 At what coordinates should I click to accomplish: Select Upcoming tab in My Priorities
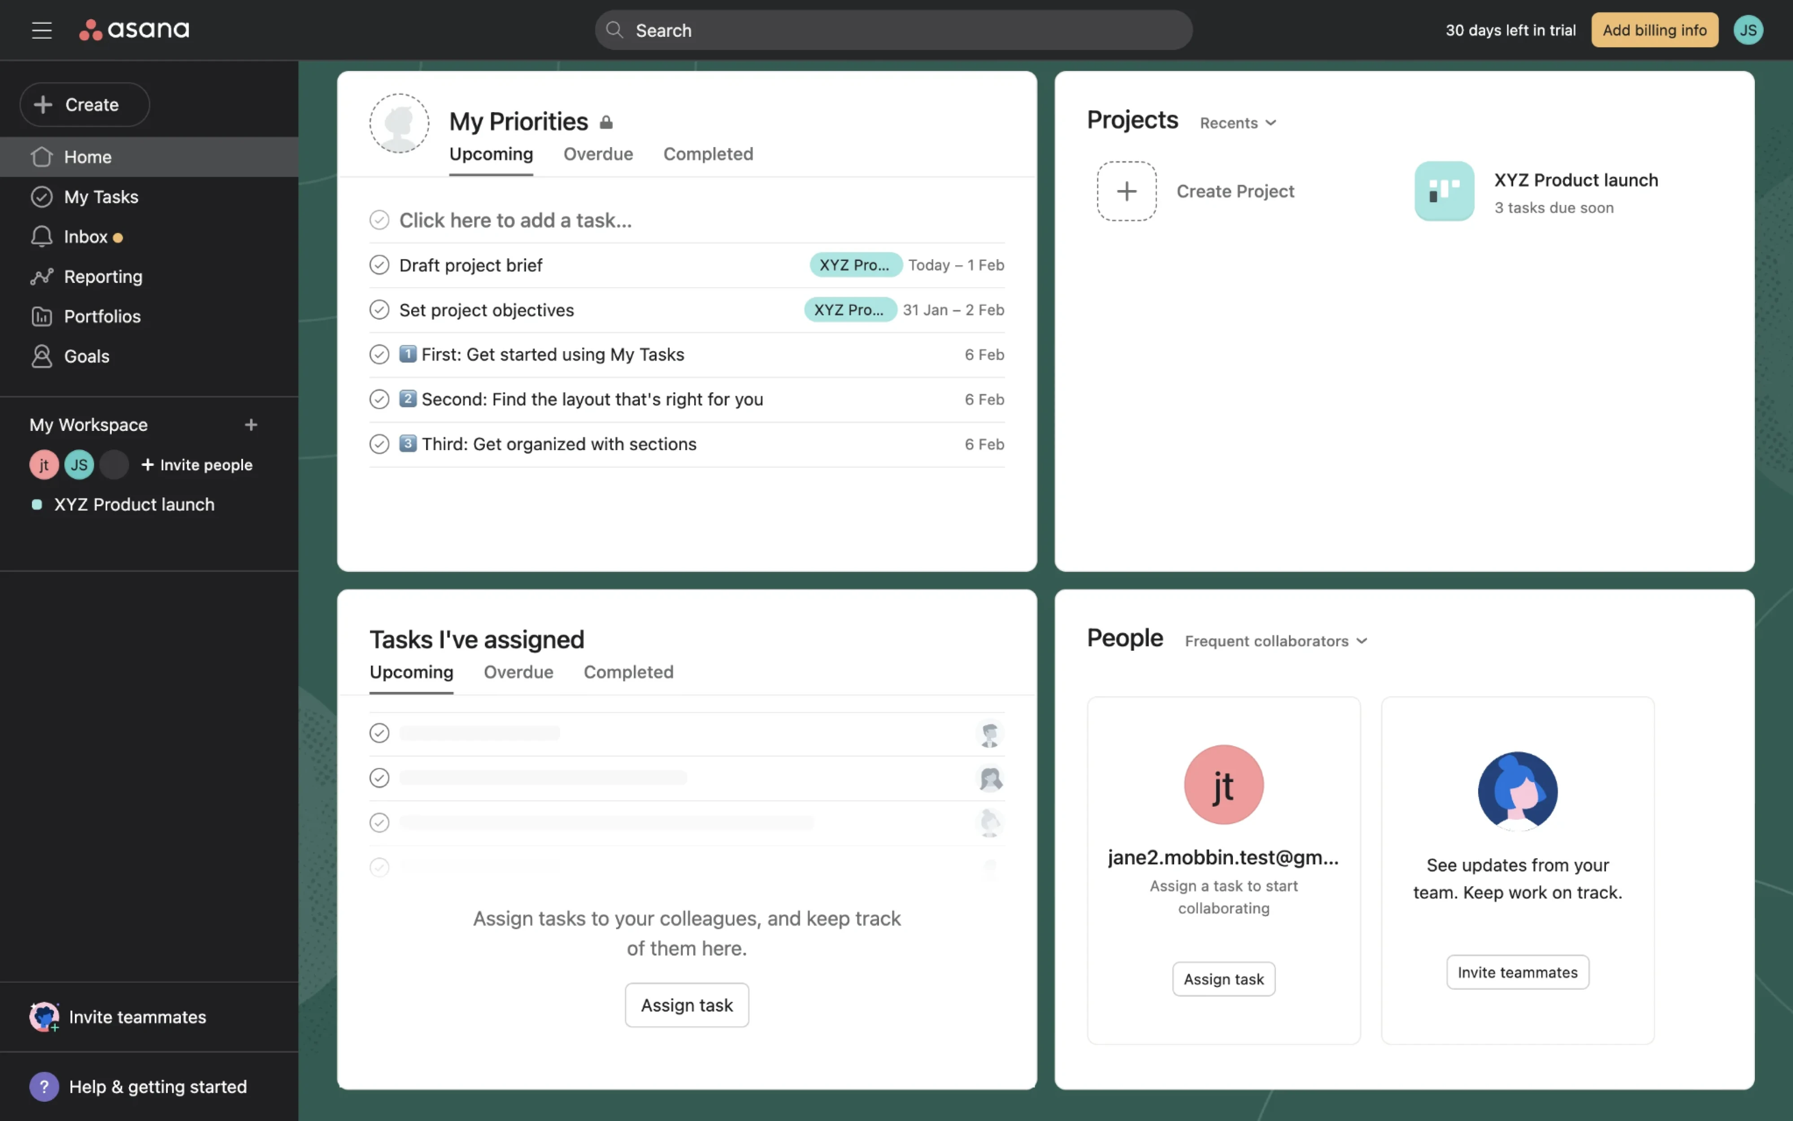[491, 154]
